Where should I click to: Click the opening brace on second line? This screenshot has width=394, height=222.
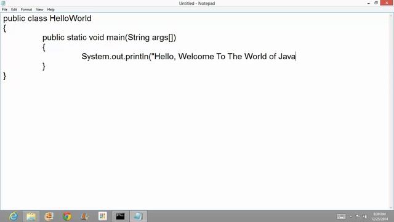pyautogui.click(x=4, y=28)
